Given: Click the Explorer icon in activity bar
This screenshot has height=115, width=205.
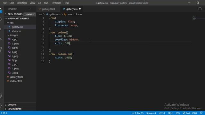Looking at the screenshot, I should point(1,10).
